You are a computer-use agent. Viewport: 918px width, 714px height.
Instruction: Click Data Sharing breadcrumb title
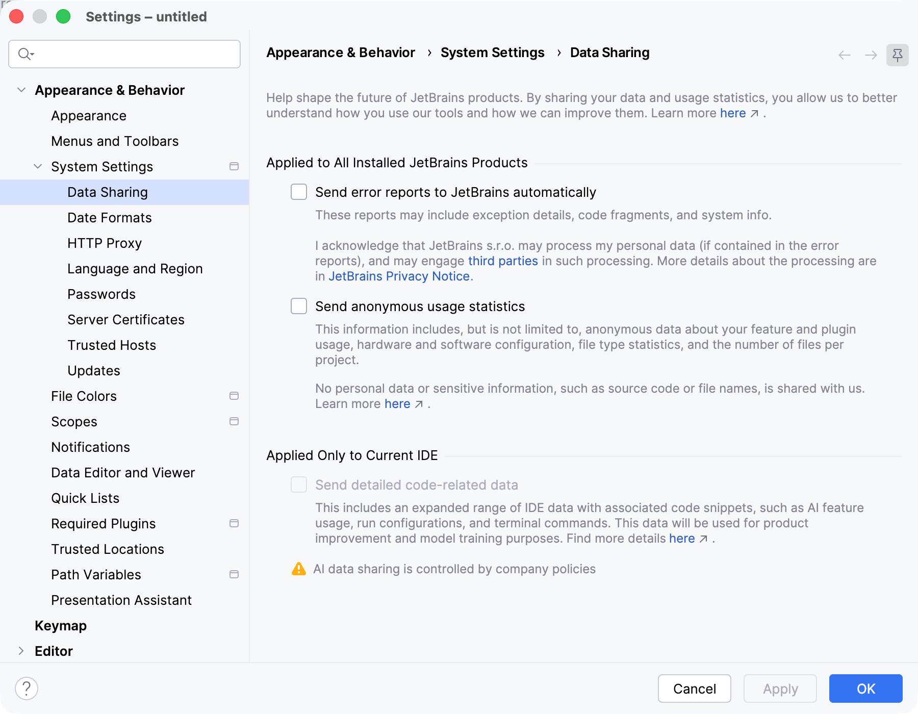[610, 53]
